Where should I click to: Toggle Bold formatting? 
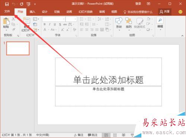click(45, 24)
